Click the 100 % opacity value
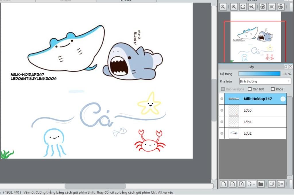 287,74
